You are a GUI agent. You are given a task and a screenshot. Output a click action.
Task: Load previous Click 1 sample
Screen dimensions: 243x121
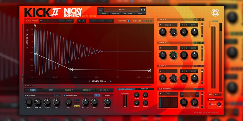(182, 25)
